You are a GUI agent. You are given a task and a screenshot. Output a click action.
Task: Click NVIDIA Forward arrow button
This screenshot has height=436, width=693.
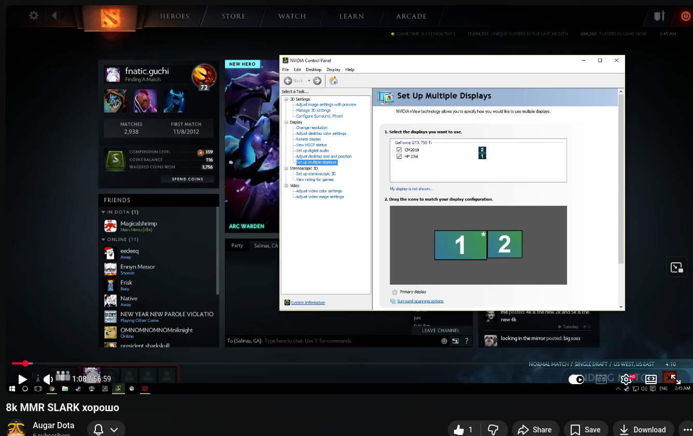(317, 80)
